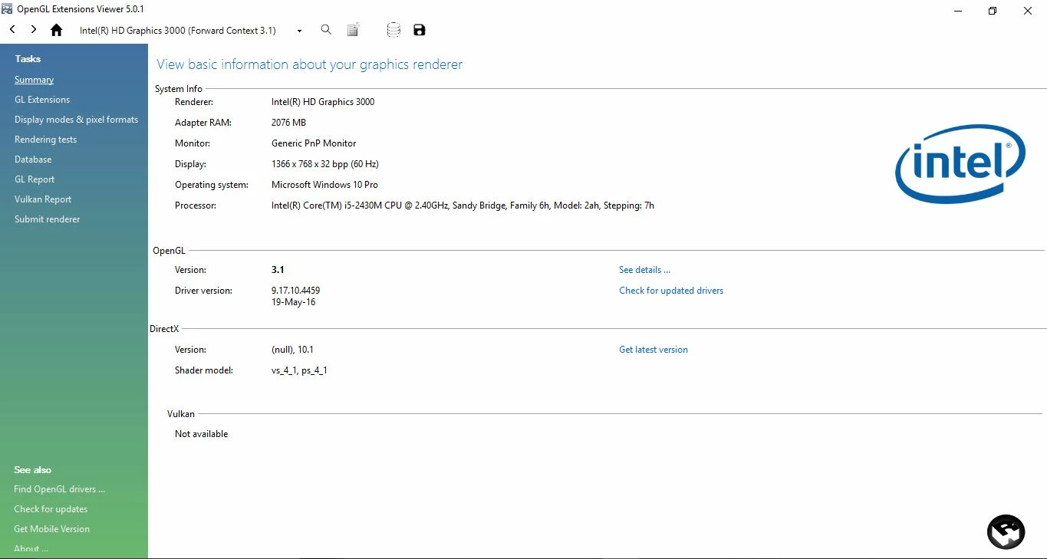Open the Database sidebar item
This screenshot has height=559, width=1047.
[33, 159]
